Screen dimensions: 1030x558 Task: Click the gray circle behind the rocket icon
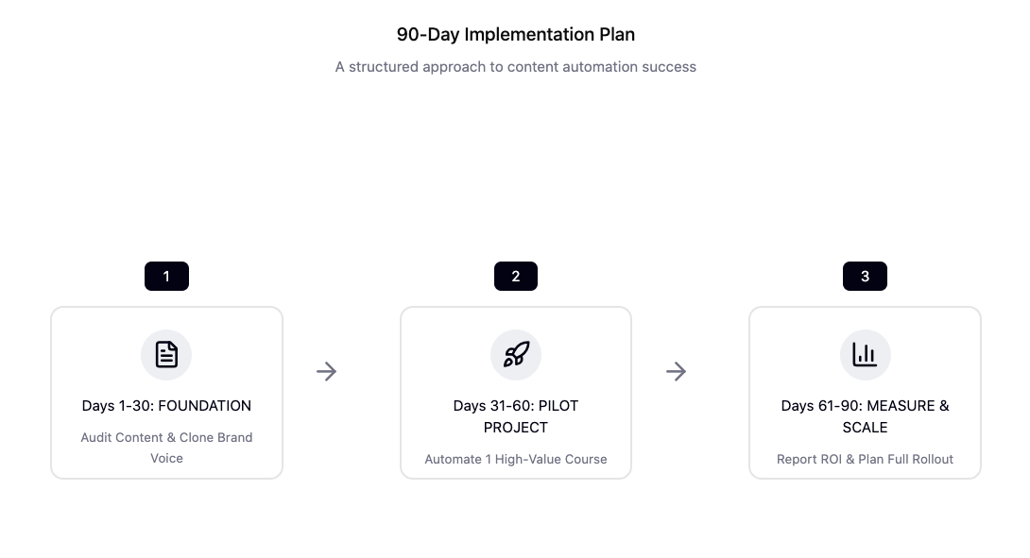click(x=516, y=354)
